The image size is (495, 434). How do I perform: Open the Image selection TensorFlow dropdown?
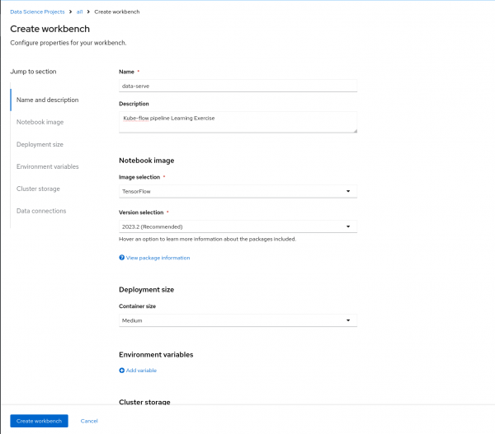pos(238,192)
